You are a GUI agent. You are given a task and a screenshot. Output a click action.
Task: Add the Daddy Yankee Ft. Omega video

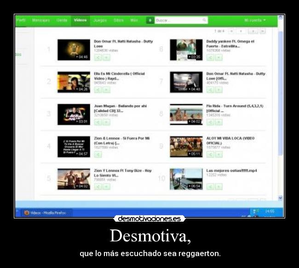(x=218, y=57)
